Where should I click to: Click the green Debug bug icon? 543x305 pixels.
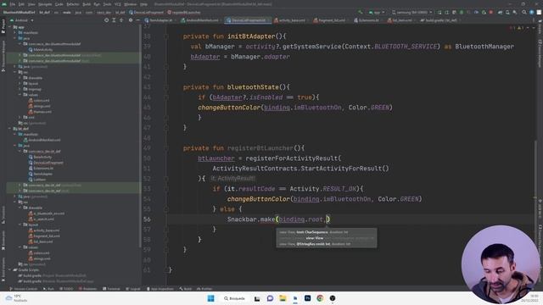(462, 13)
